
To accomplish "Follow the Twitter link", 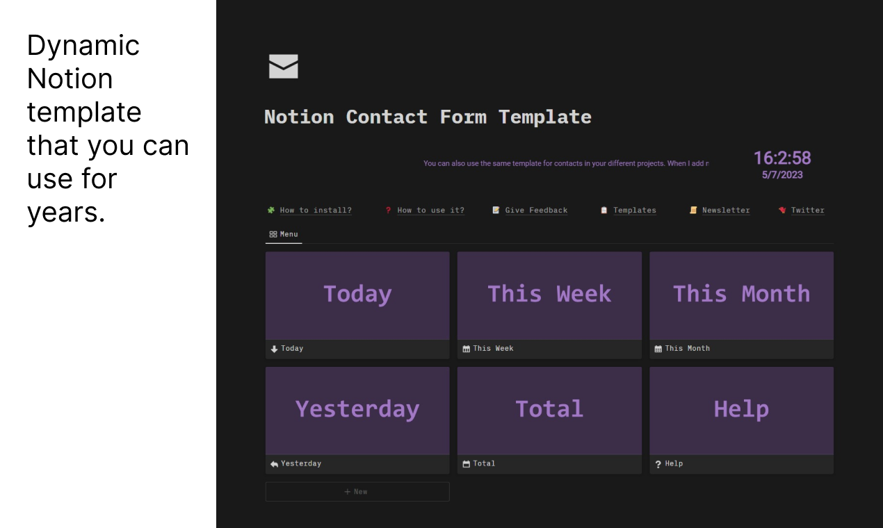I will [x=807, y=210].
